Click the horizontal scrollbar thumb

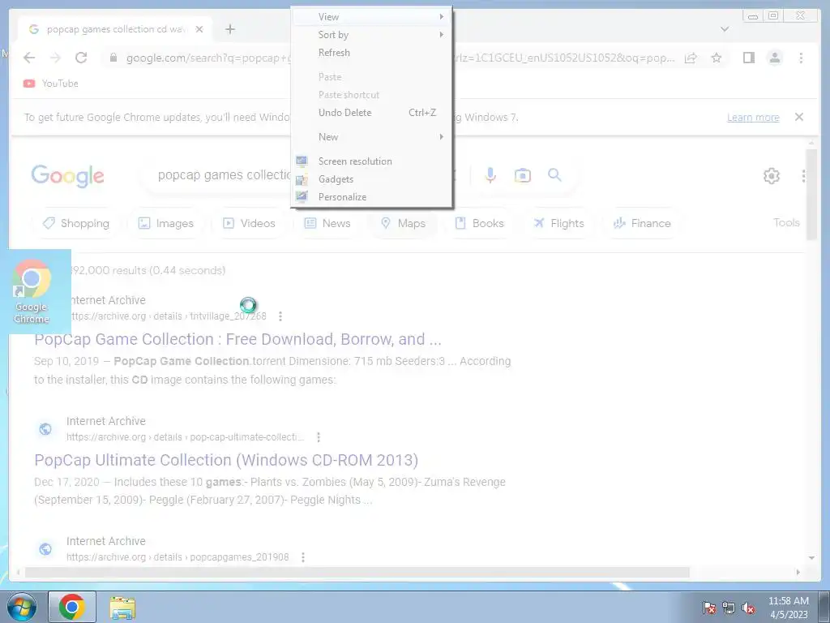click(357, 572)
